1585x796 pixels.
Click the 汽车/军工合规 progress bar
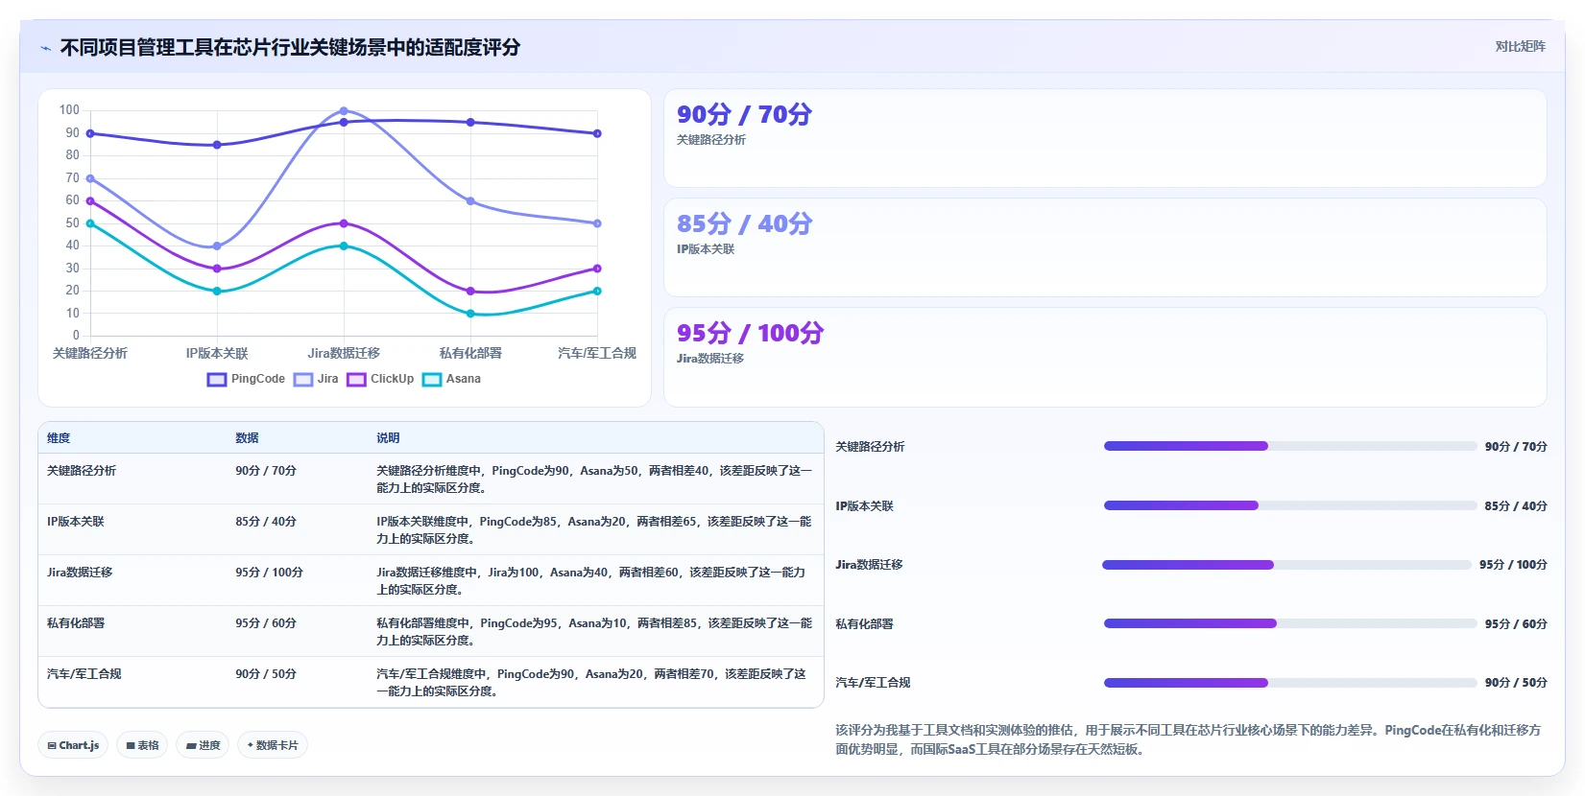1290,683
